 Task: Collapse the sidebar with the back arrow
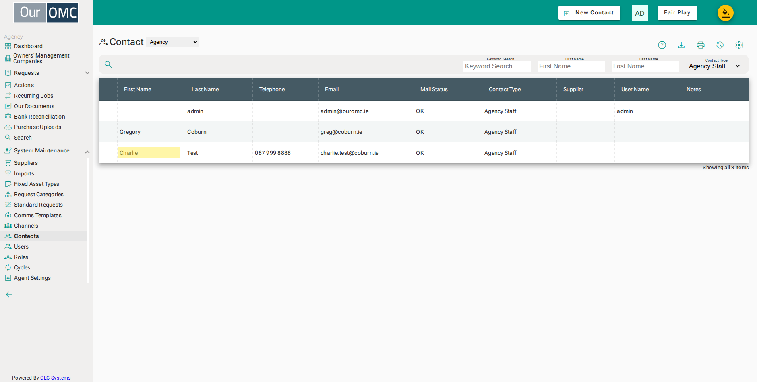pos(9,294)
